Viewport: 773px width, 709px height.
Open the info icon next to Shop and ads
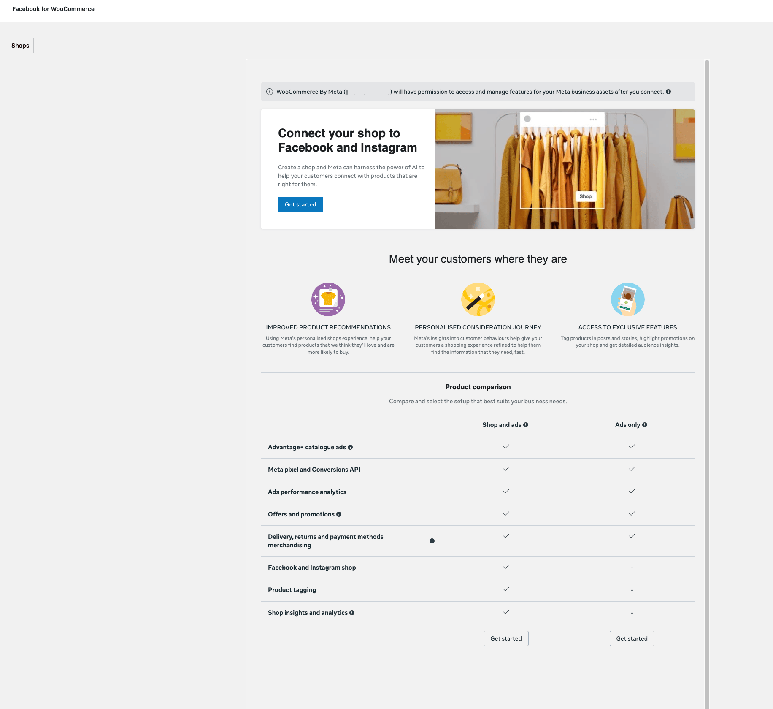click(526, 425)
